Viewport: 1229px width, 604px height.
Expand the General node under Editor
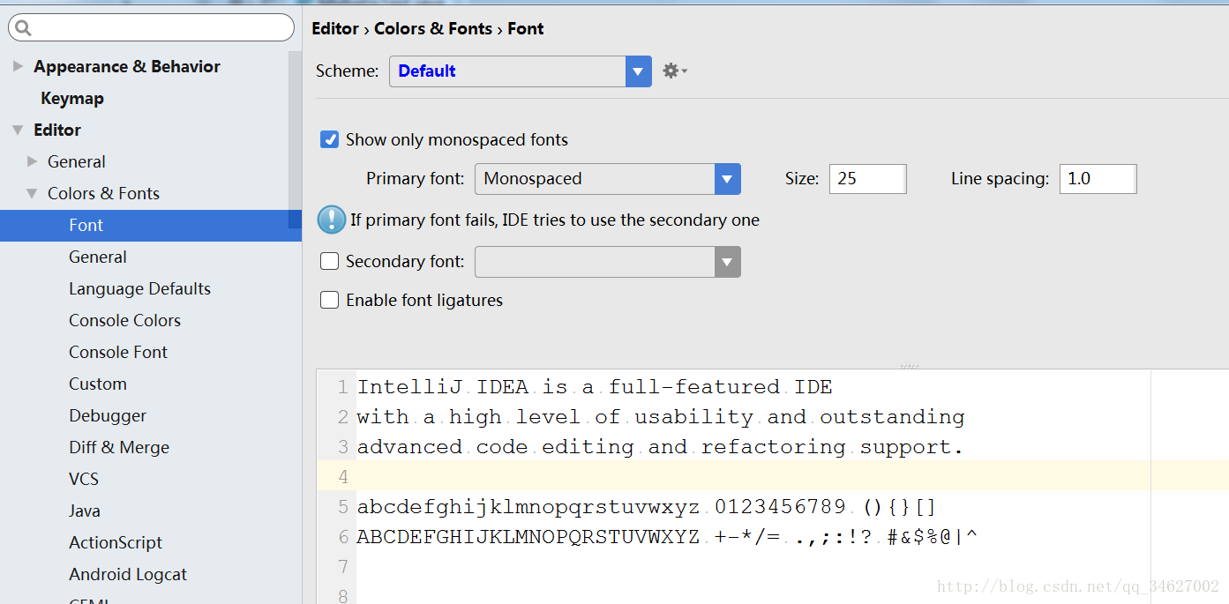click(x=33, y=161)
